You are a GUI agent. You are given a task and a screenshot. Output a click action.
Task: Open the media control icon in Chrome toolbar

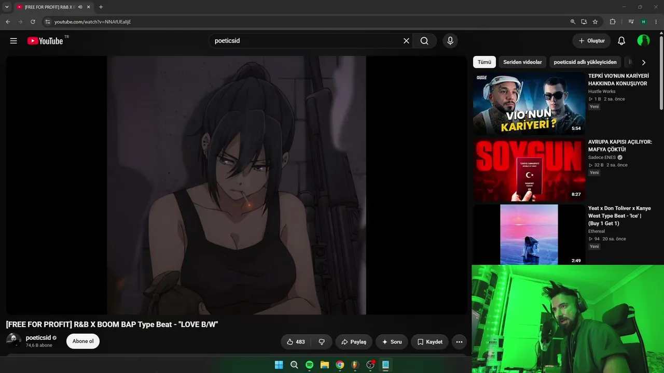pyautogui.click(x=631, y=22)
